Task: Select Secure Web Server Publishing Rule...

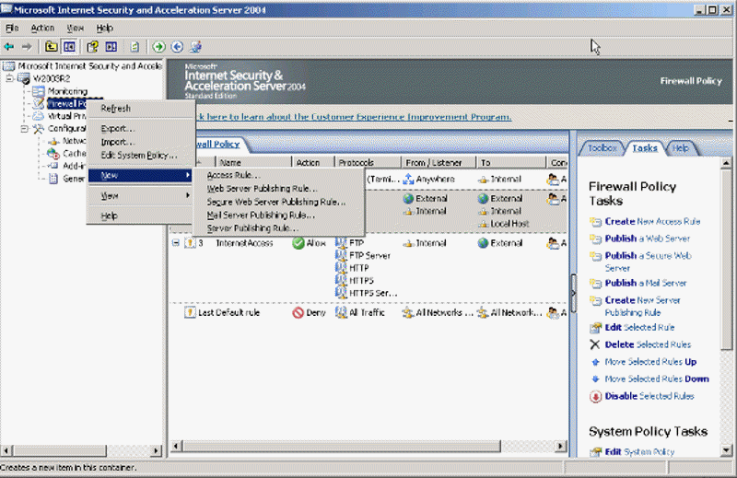Action: tap(278, 202)
